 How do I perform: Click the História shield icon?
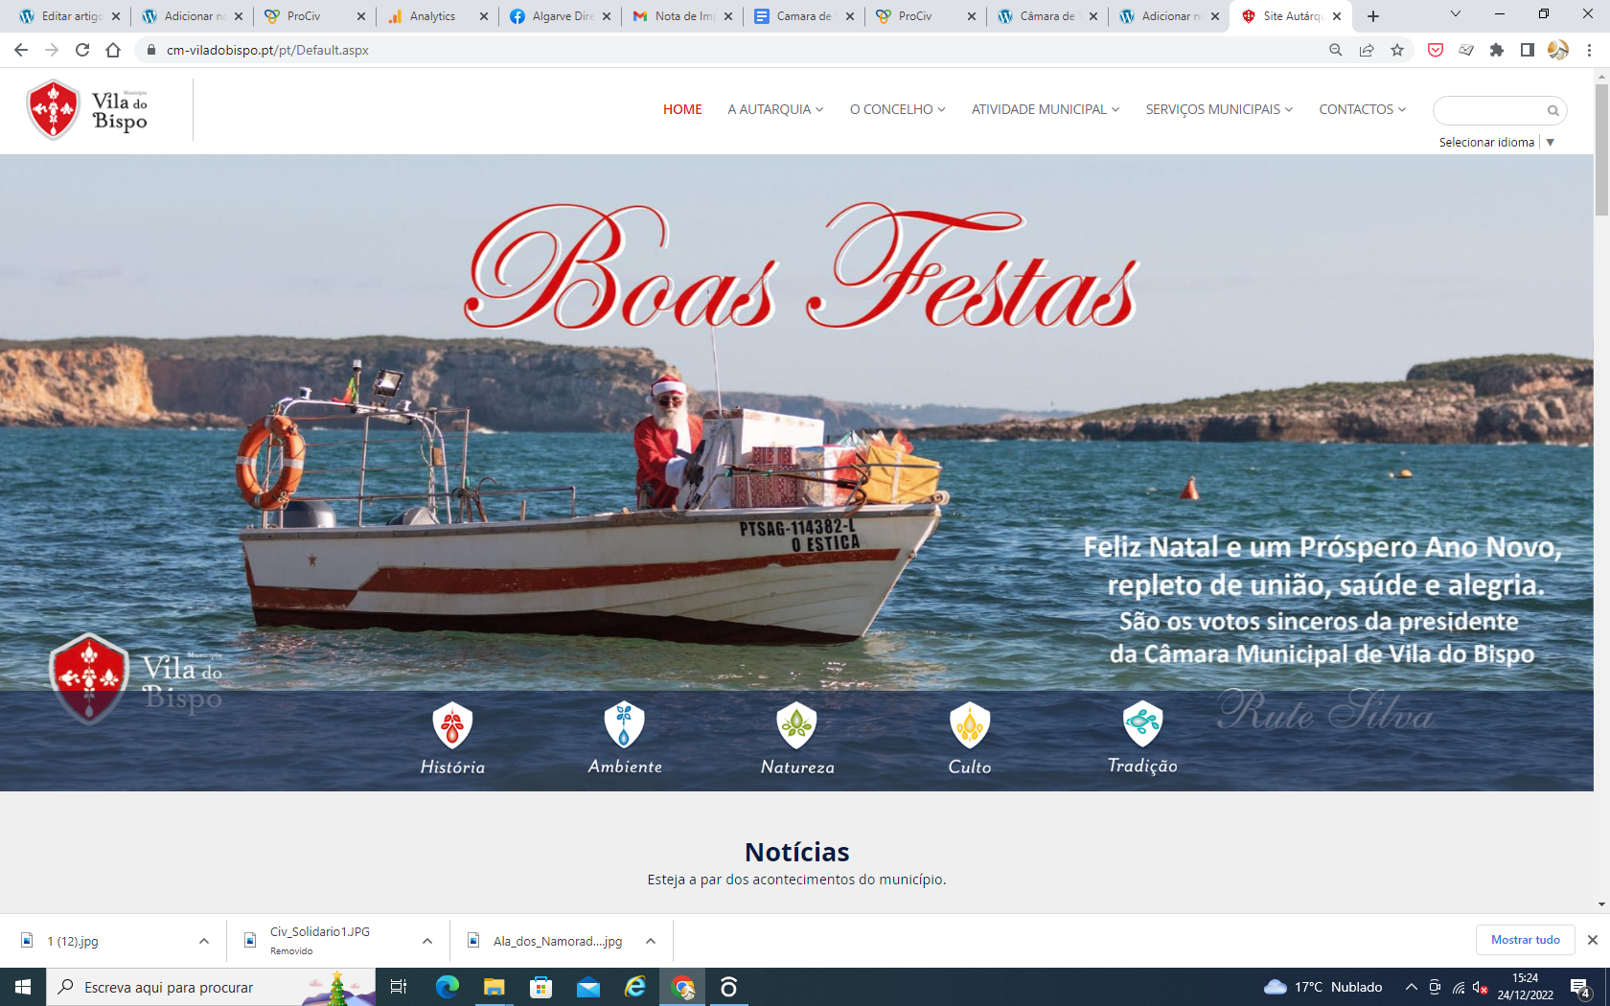[452, 725]
